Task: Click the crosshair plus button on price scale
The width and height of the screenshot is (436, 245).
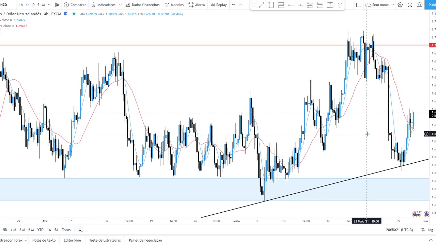Action: click(x=426, y=134)
